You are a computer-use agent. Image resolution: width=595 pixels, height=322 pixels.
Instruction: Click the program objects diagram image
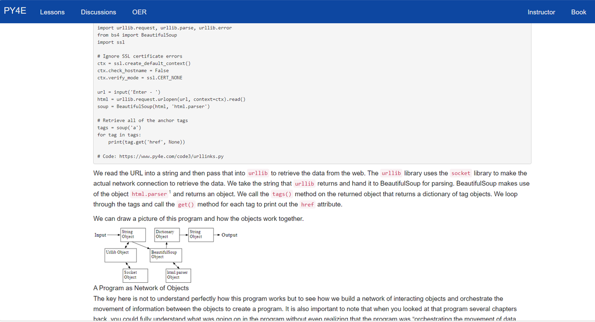click(x=166, y=255)
